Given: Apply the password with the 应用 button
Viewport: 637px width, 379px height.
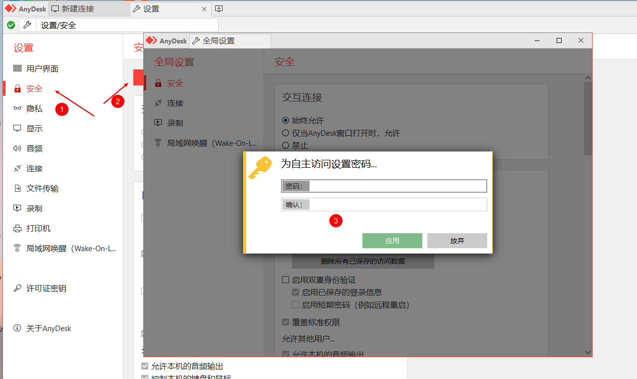Looking at the screenshot, I should (392, 240).
